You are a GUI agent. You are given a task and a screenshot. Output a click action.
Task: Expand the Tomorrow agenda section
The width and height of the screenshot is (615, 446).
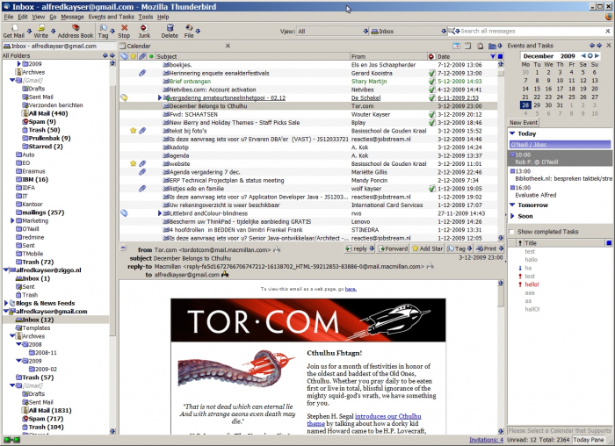(512, 205)
